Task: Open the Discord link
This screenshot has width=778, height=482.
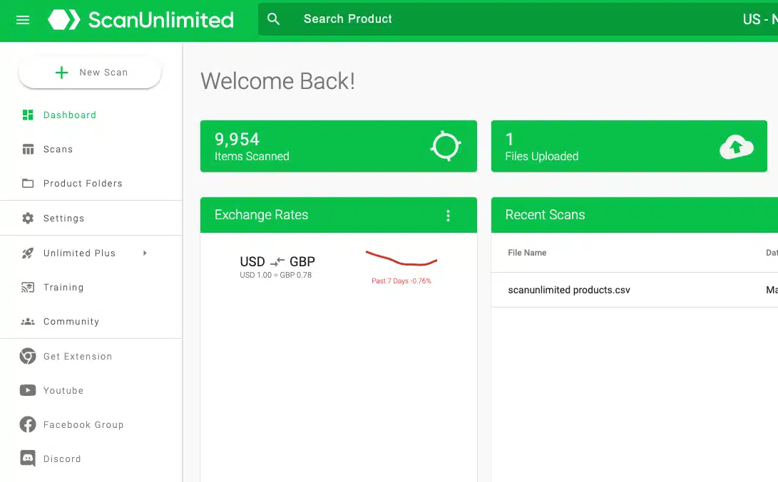Action: 62,459
